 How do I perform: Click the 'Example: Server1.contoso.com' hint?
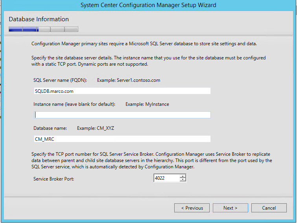129,80
